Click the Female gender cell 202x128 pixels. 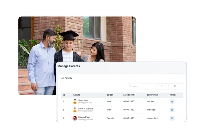pyautogui.click(x=110, y=118)
